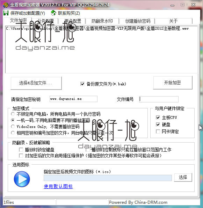Enable 播放时锁定键盘 checkbox
The height and width of the screenshot is (208, 203).
[21, 150]
